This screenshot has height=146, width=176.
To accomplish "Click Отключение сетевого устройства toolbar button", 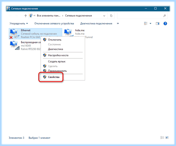I will [x=54, y=23].
